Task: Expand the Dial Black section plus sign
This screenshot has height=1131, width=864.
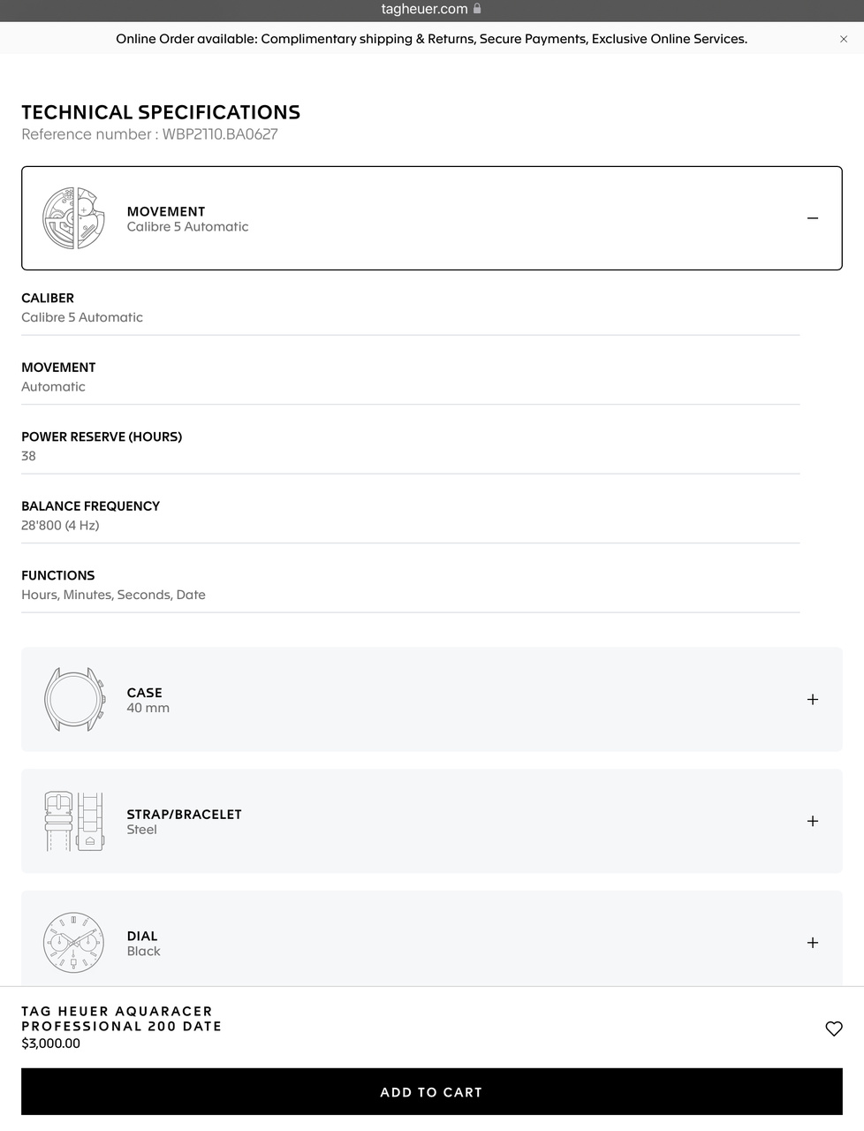Action: click(813, 943)
